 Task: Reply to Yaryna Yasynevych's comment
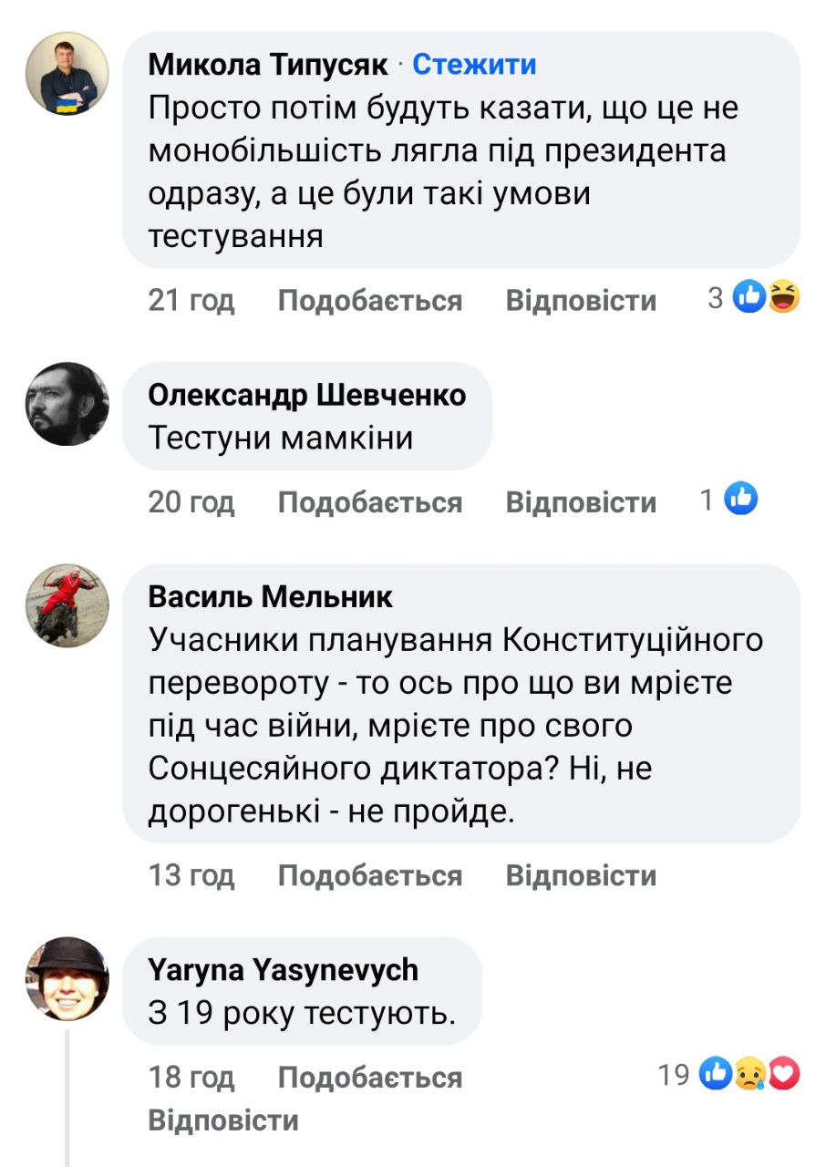222,1120
